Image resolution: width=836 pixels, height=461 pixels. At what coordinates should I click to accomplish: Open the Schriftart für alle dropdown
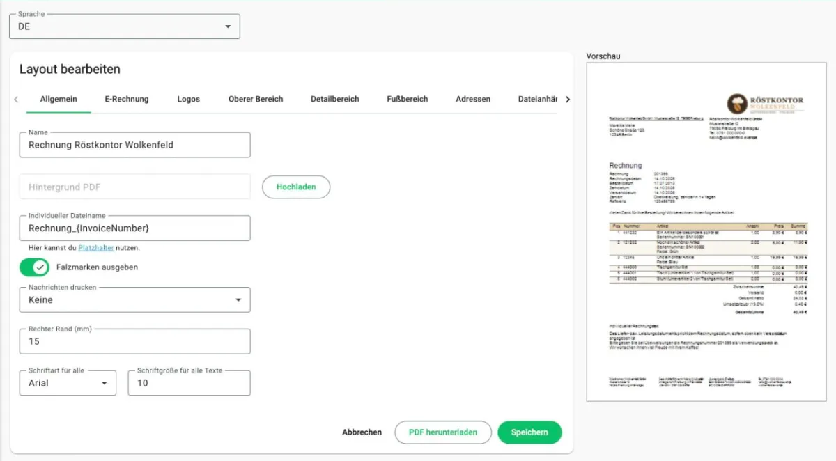[x=68, y=383]
